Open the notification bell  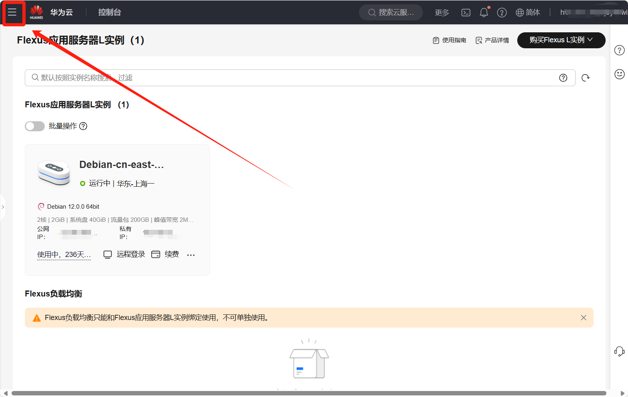[x=484, y=13]
